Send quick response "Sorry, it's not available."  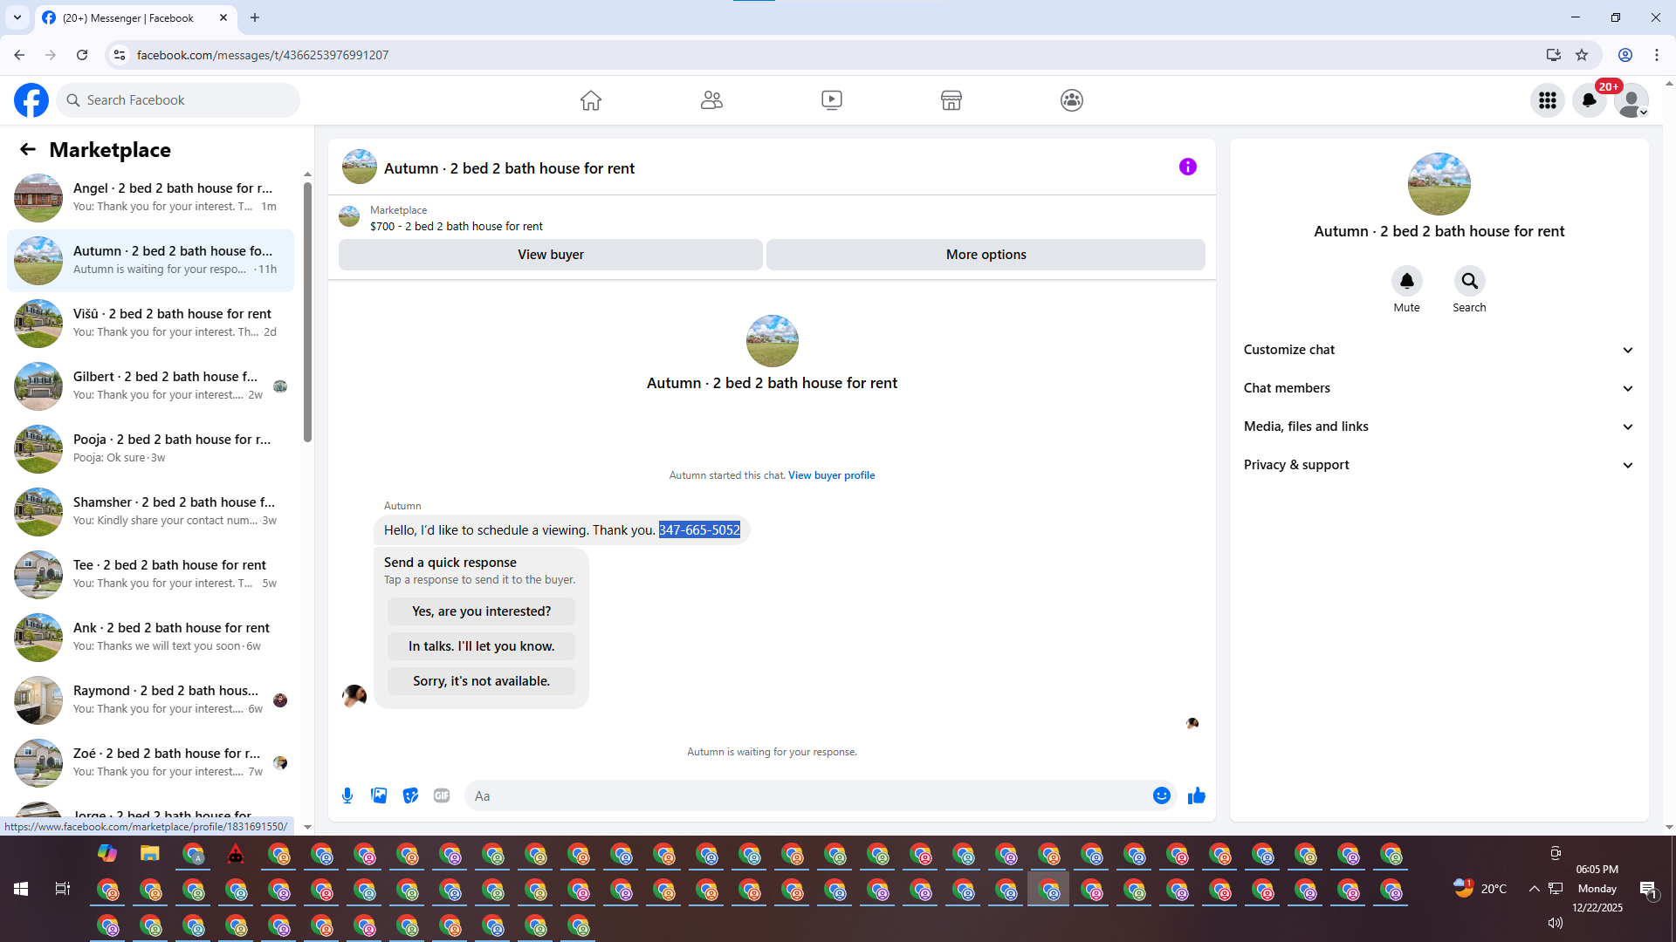tap(481, 681)
